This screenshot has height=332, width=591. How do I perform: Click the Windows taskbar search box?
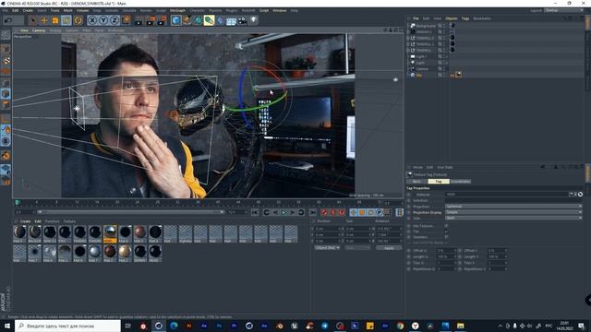(67, 326)
